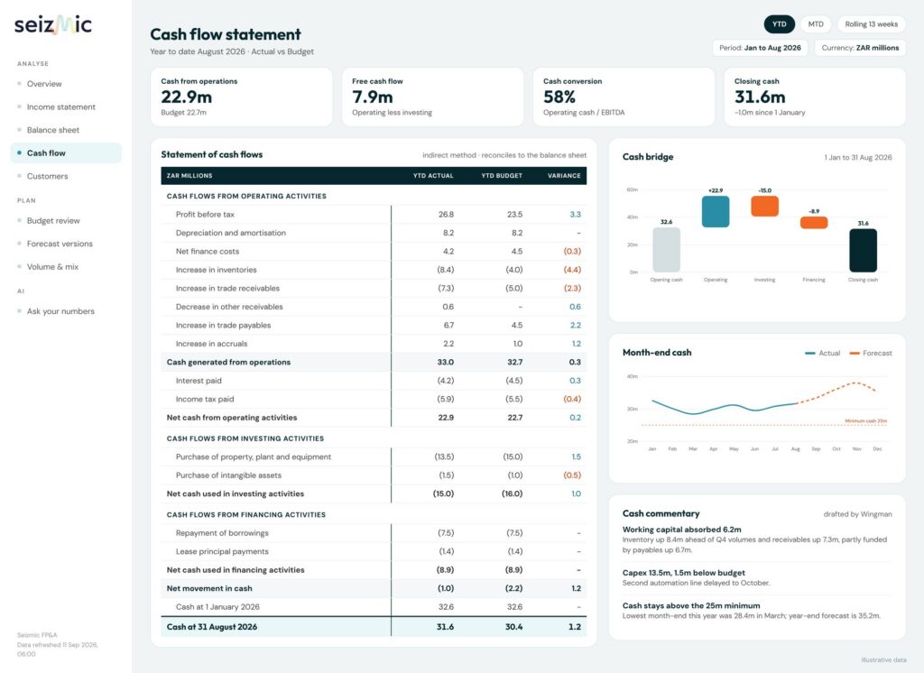Click the Profit before tax row label
The height and width of the screenshot is (673, 924).
coord(205,215)
